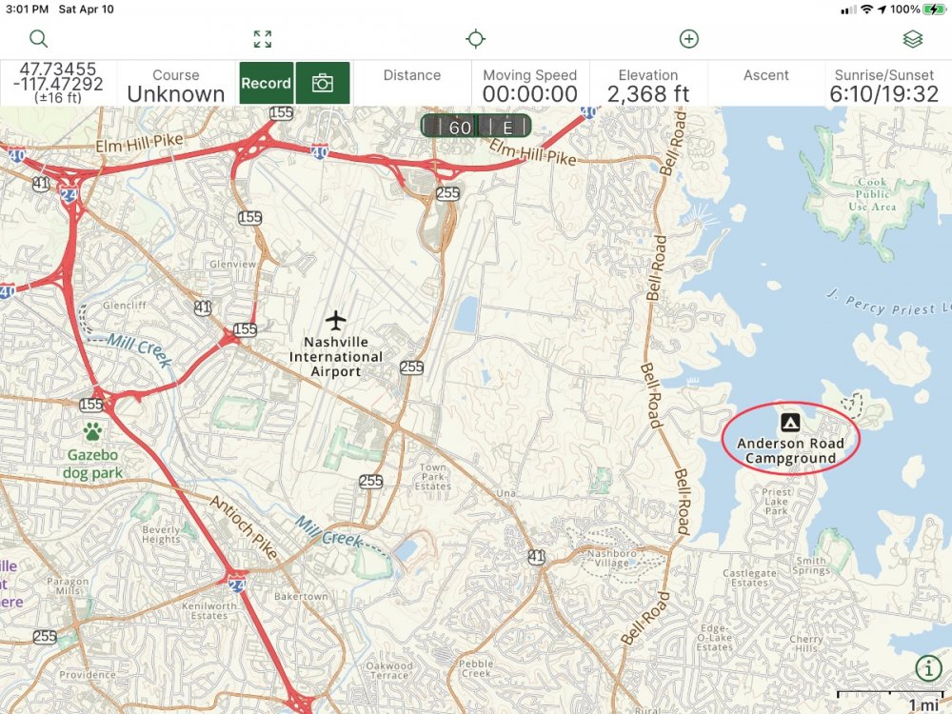Open the search magnifier icon
The height and width of the screenshot is (714, 952).
click(38, 39)
